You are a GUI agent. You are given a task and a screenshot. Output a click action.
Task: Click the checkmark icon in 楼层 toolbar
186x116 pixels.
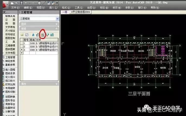[47, 35]
